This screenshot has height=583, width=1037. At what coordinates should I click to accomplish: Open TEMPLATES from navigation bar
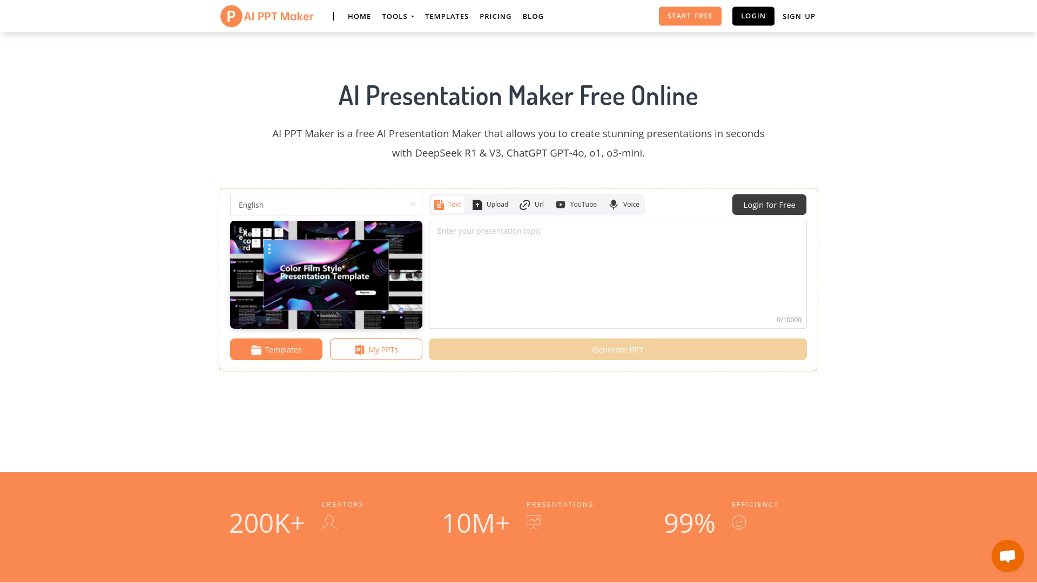[447, 16]
